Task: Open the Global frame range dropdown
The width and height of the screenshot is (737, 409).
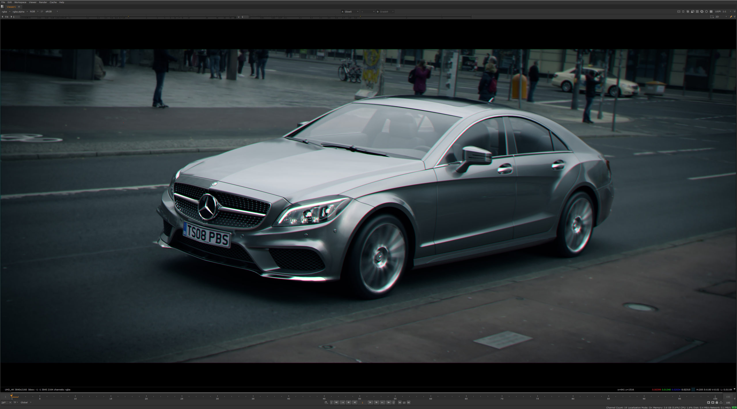Action: pyautogui.click(x=26, y=402)
